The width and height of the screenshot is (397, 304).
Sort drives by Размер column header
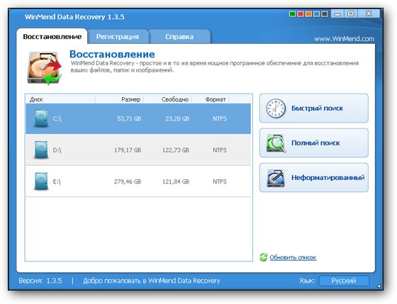130,99
